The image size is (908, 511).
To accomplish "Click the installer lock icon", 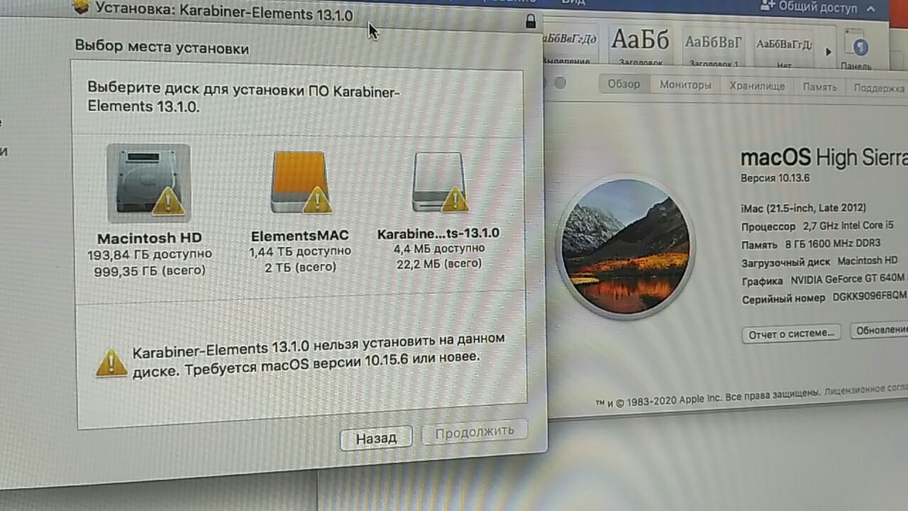I will 530,21.
